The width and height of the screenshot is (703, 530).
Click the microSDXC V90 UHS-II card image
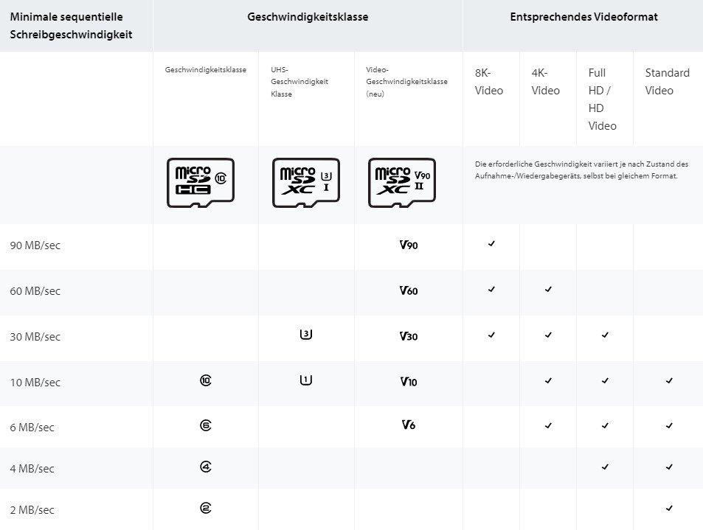[x=402, y=183]
